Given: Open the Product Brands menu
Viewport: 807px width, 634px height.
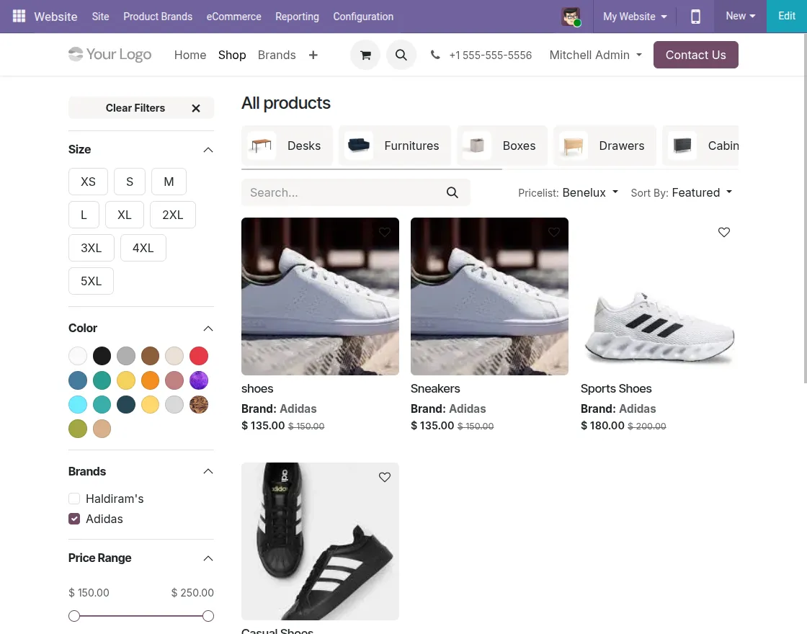Looking at the screenshot, I should [158, 17].
